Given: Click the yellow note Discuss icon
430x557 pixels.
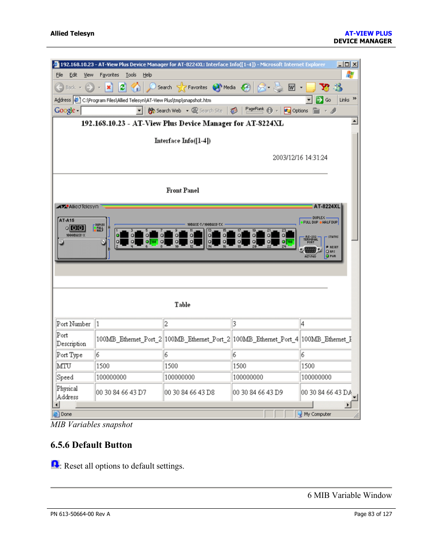Looking at the screenshot, I should coord(311,87).
